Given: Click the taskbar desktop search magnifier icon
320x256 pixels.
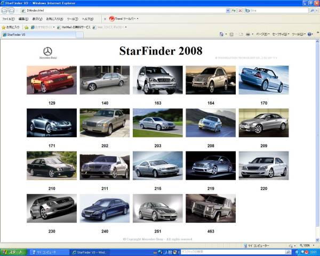Looking at the screenshot, I should [x=288, y=252].
